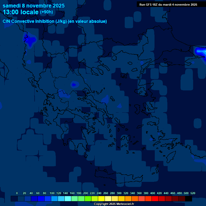This screenshot has width=206, height=206.
Task: Click the 'samedi 8 novembre 2025' date title
Action: coord(34,6)
